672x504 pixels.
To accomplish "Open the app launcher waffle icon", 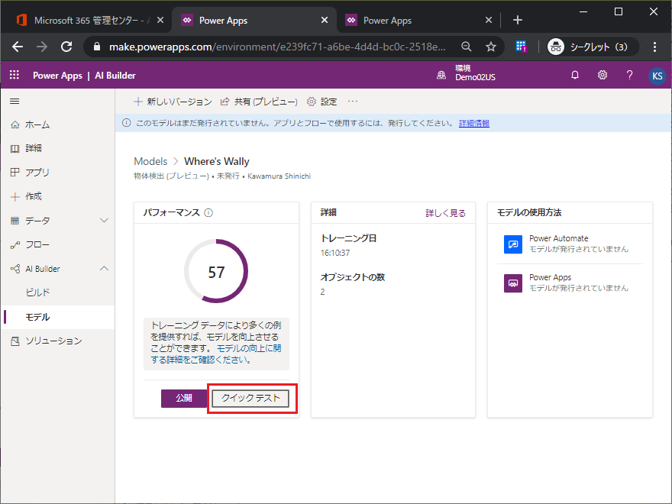I will 15,76.
